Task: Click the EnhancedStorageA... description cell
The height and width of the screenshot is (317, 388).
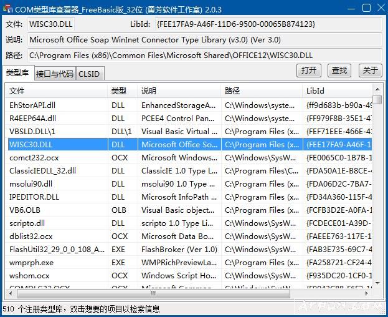Action: [179, 105]
